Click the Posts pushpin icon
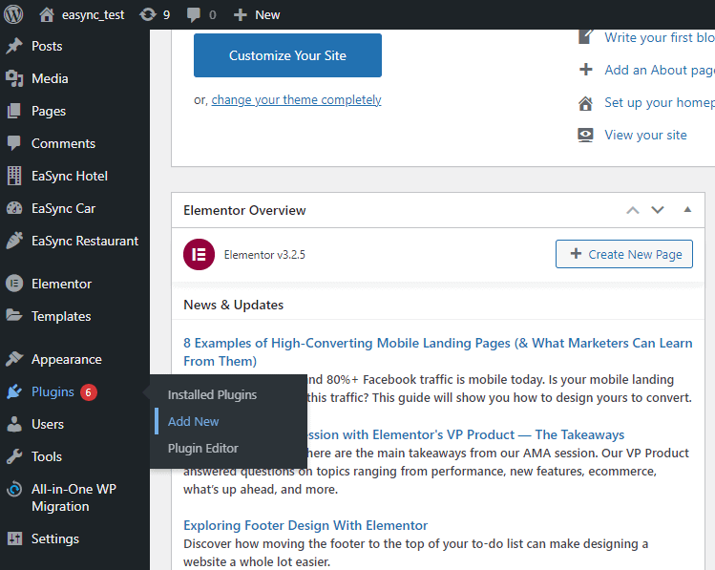The height and width of the screenshot is (570, 715). tap(14, 46)
